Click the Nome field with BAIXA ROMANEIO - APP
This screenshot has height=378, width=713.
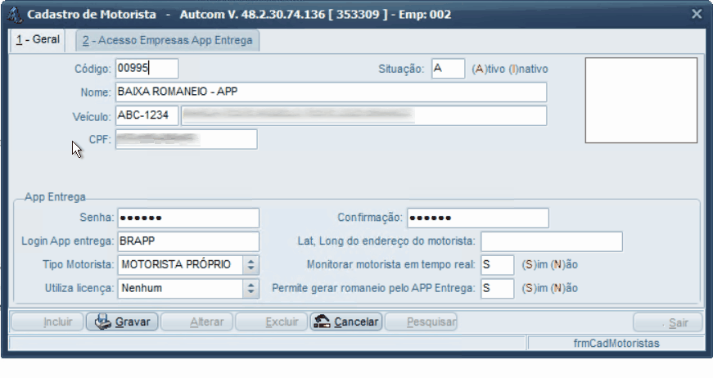tap(331, 92)
